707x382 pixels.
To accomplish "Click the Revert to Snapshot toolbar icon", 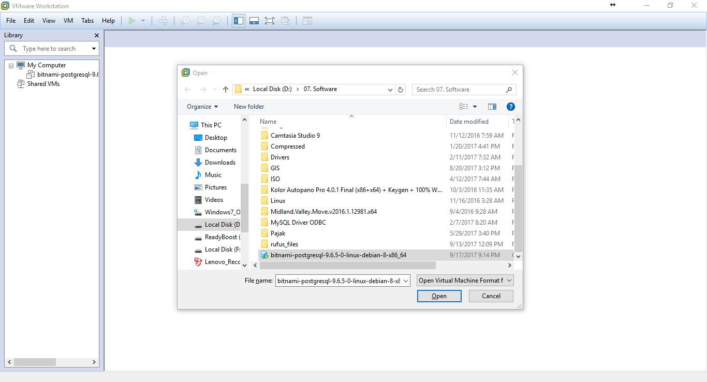I will tap(201, 21).
